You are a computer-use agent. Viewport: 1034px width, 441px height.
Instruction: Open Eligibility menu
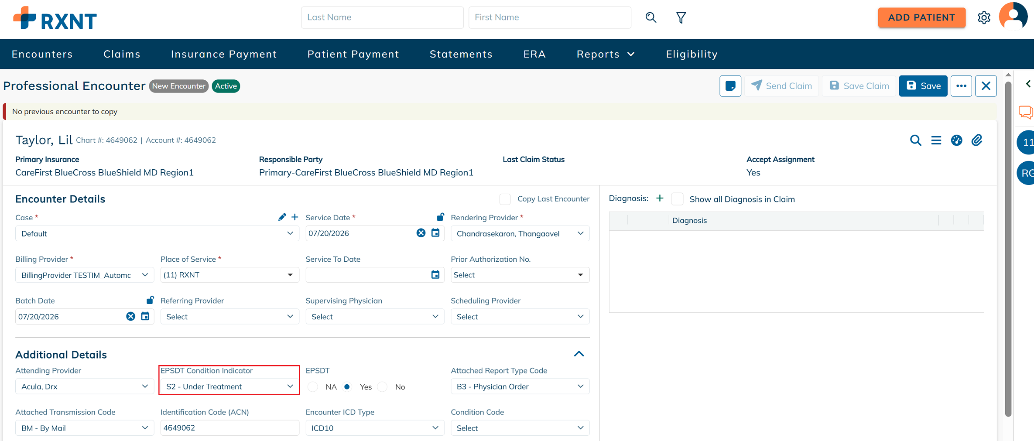pos(692,54)
